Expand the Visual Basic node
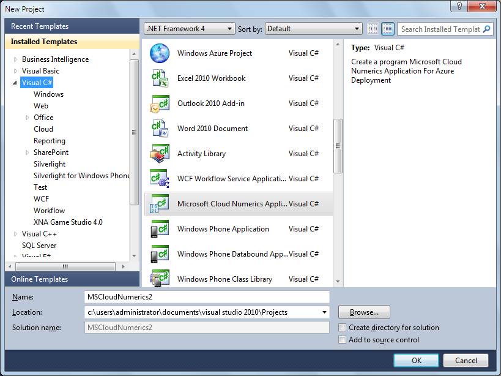 click(15, 71)
